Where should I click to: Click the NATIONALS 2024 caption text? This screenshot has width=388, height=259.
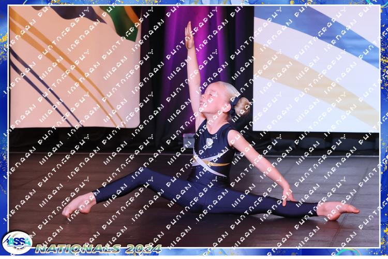point(98,249)
